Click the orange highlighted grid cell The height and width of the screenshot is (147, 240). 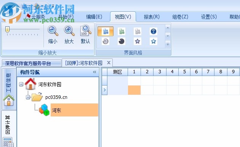134,90
